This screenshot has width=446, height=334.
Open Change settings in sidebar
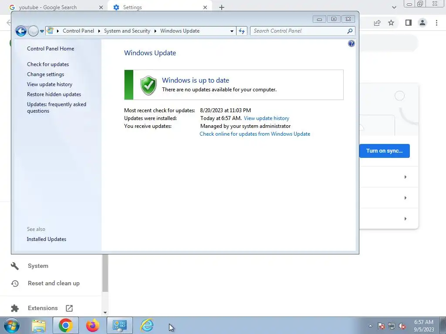pyautogui.click(x=45, y=74)
